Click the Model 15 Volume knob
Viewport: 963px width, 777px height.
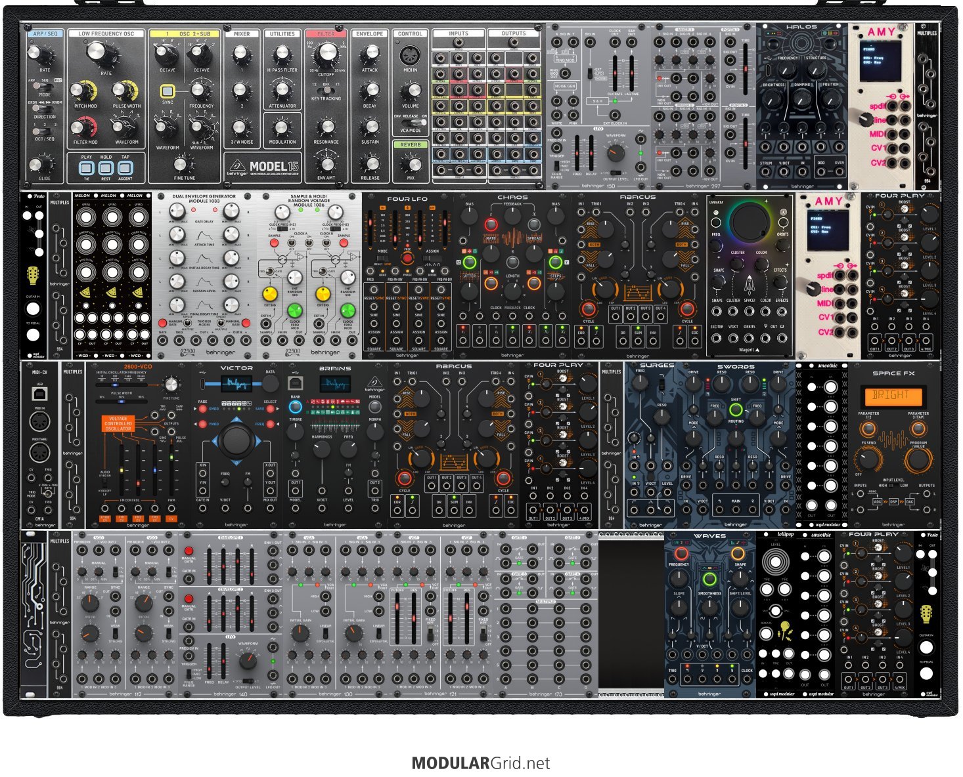(x=411, y=91)
